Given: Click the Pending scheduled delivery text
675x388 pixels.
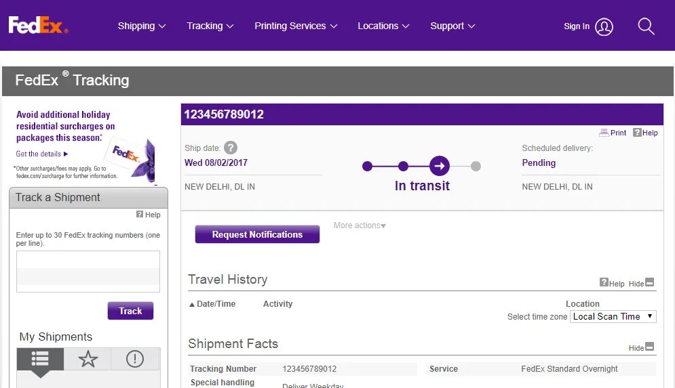Looking at the screenshot, I should (x=539, y=163).
